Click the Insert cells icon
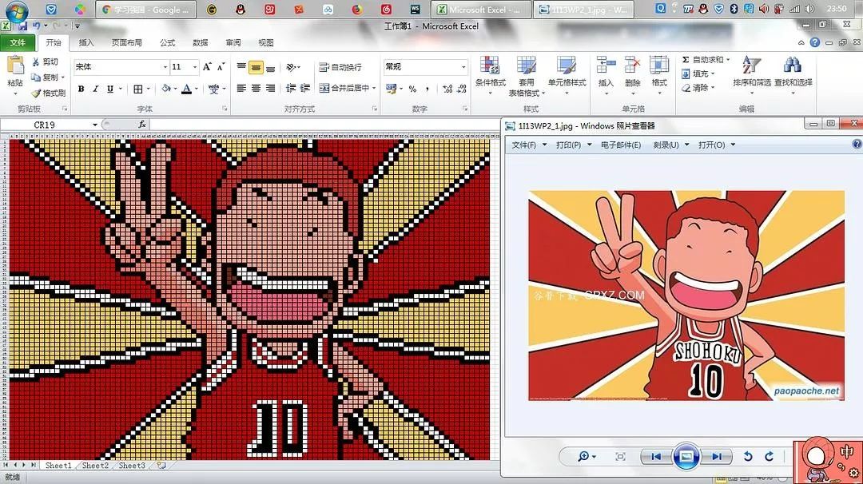The width and height of the screenshot is (863, 484). click(x=606, y=65)
